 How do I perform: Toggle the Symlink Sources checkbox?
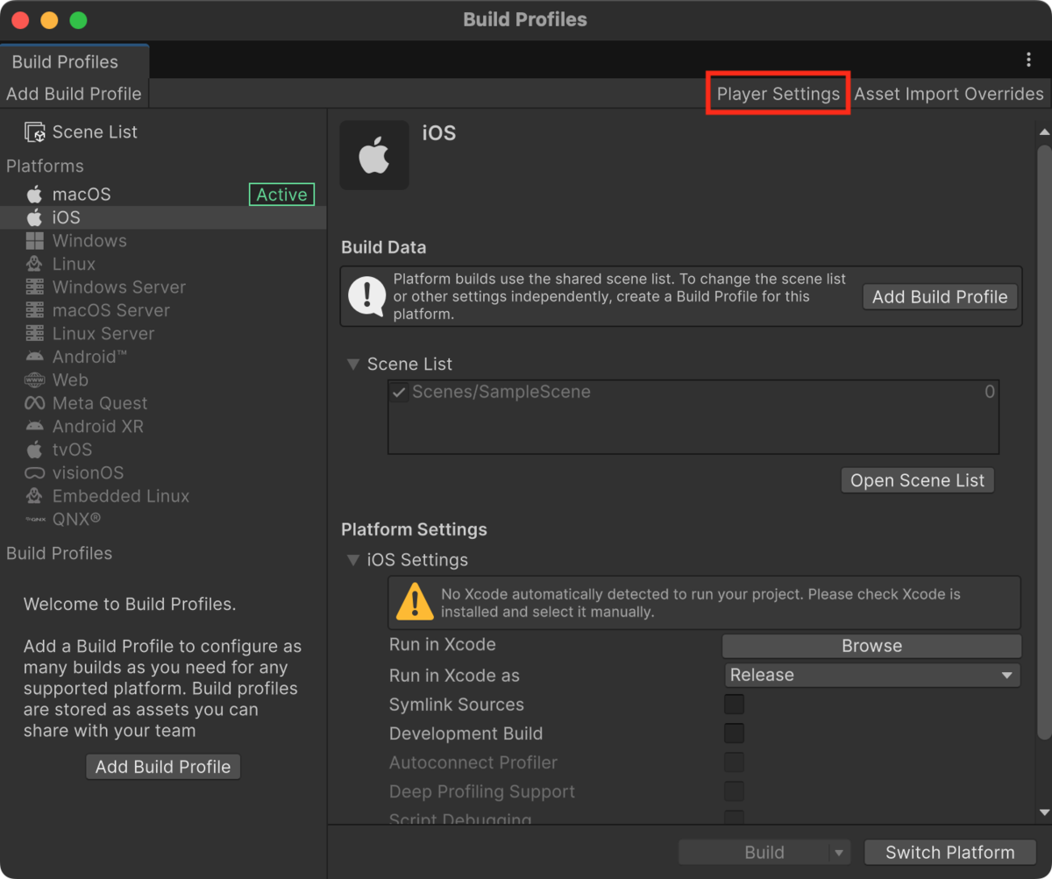(x=734, y=704)
